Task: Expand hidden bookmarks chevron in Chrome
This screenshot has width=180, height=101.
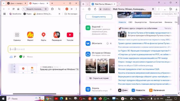Action: click(59, 14)
